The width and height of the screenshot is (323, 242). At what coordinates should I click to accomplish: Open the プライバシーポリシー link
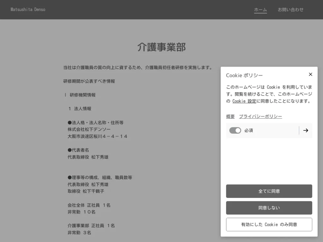(x=260, y=117)
